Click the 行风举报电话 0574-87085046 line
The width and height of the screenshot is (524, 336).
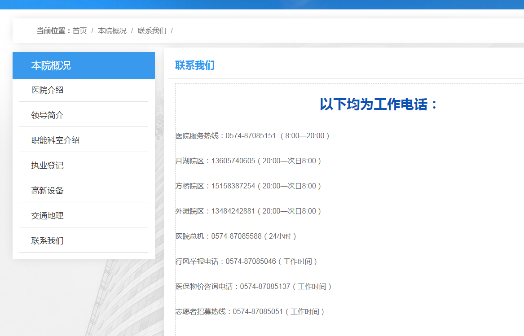pyautogui.click(x=247, y=261)
